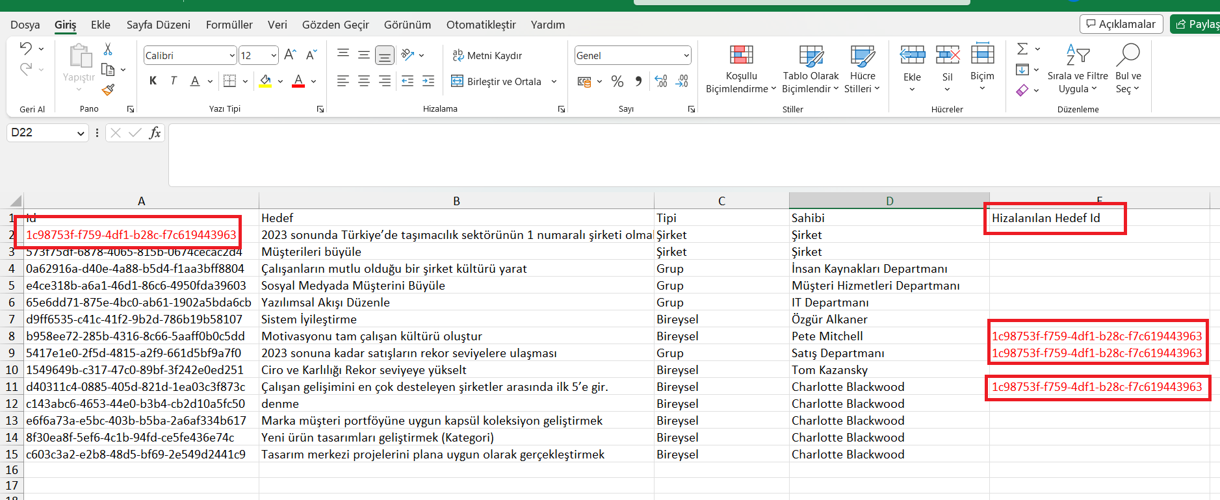Click the increase font size icon
Screen dimensions: 1220x500
290,55
